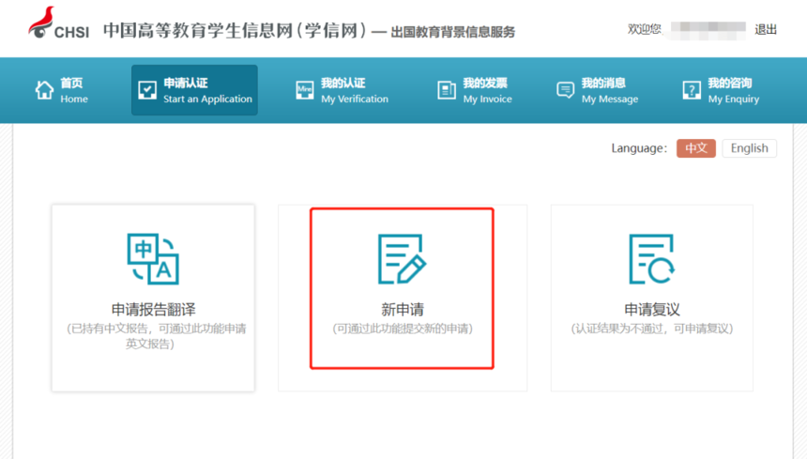Switch language to 中文
This screenshot has width=807, height=459.
[x=696, y=148]
